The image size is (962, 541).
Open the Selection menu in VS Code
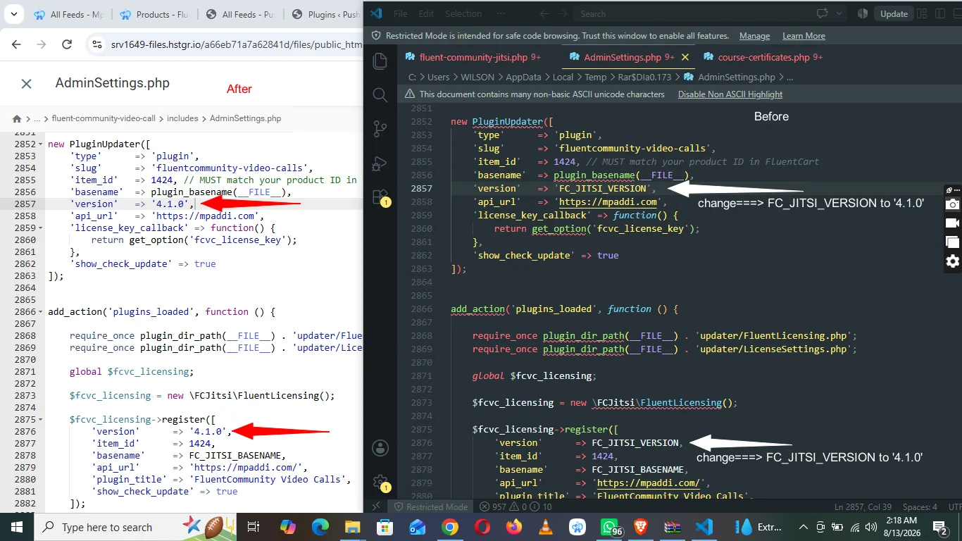463,13
